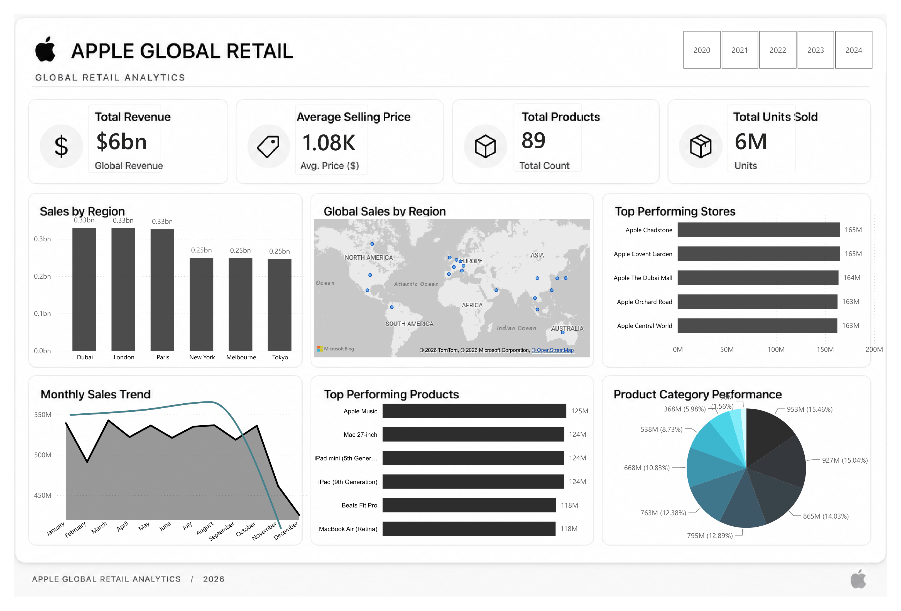Click the Product Category Performance title

[697, 394]
